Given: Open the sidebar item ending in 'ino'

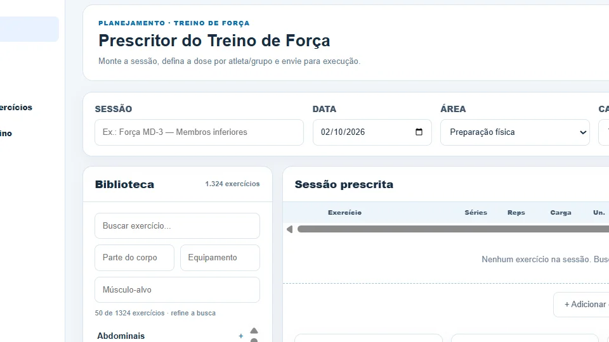Looking at the screenshot, I should (x=6, y=134).
